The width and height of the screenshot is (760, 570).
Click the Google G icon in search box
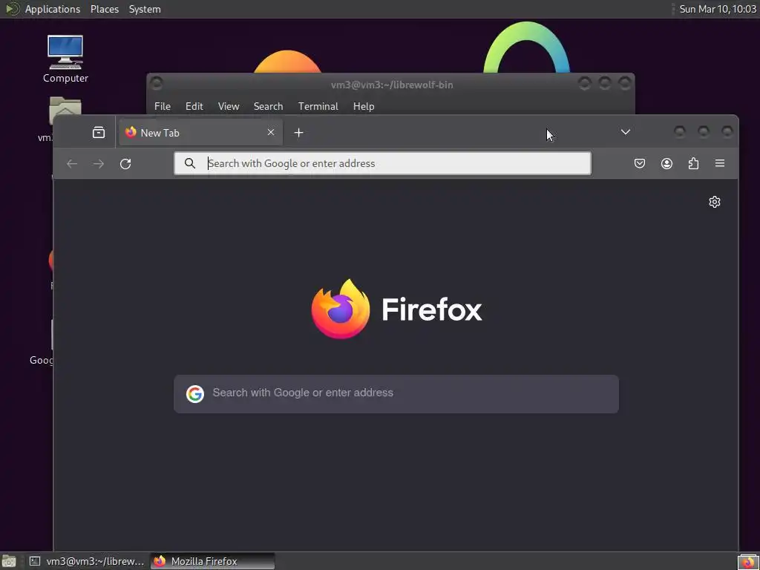click(195, 393)
